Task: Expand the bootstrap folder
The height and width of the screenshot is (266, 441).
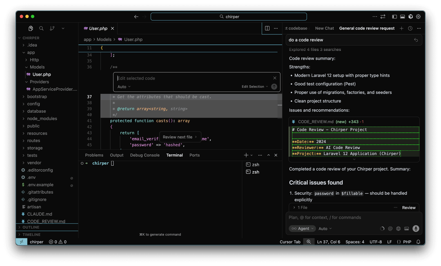Action: point(37,96)
